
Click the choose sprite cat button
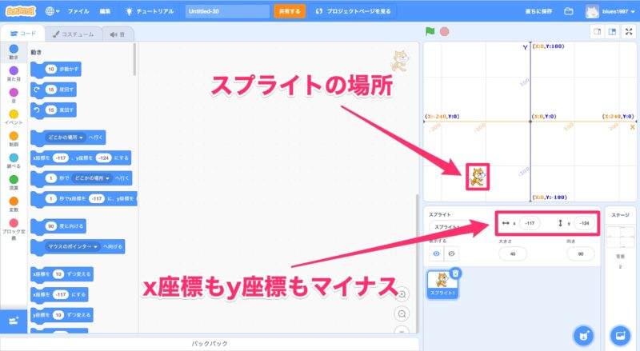point(583,333)
